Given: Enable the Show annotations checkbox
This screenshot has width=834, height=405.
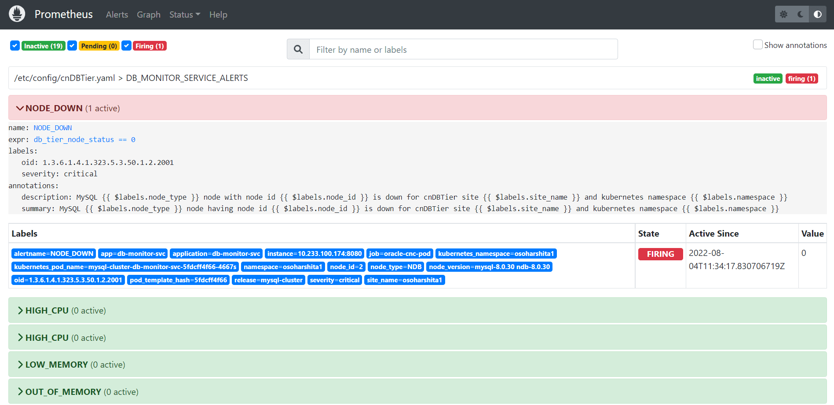Looking at the screenshot, I should [x=757, y=44].
